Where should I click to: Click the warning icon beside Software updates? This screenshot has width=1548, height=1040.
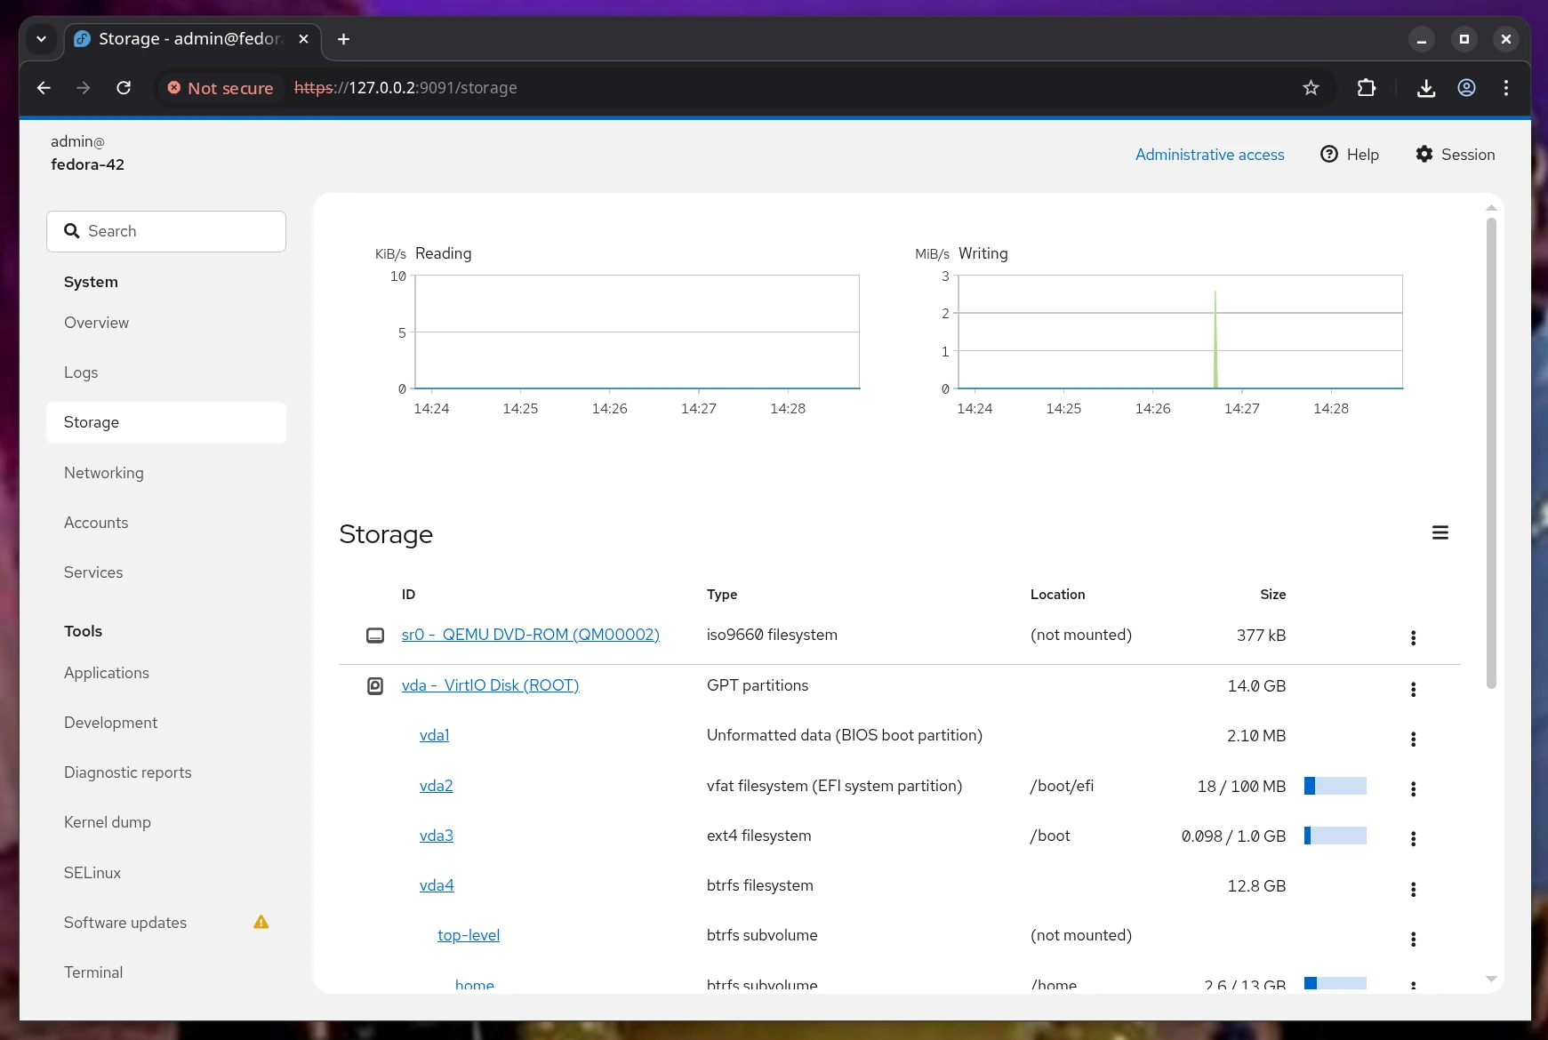[x=261, y=922]
